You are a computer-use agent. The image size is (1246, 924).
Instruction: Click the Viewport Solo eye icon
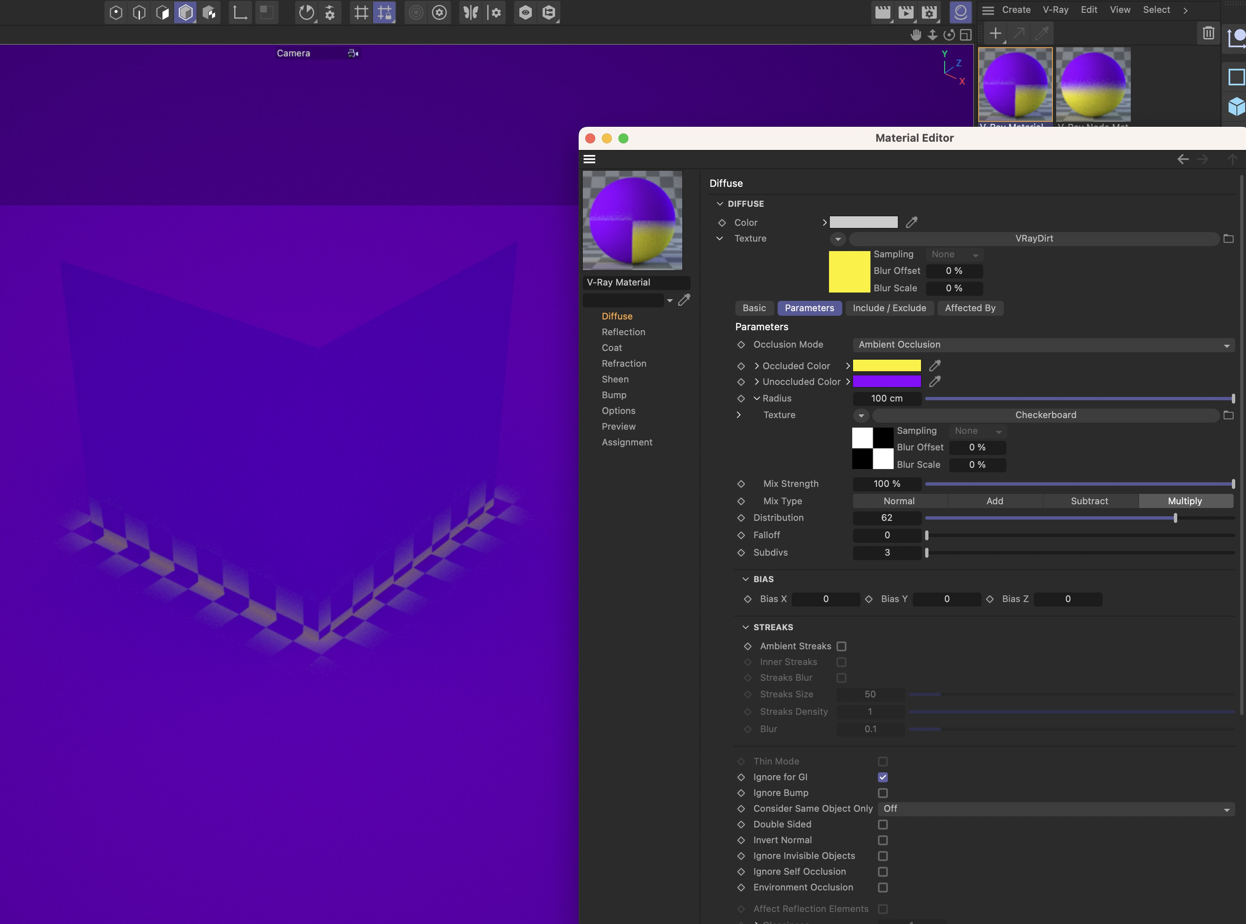[525, 12]
